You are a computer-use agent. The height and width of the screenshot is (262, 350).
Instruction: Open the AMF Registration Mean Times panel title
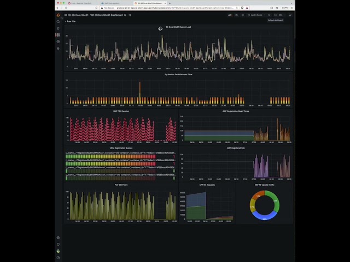236,111
